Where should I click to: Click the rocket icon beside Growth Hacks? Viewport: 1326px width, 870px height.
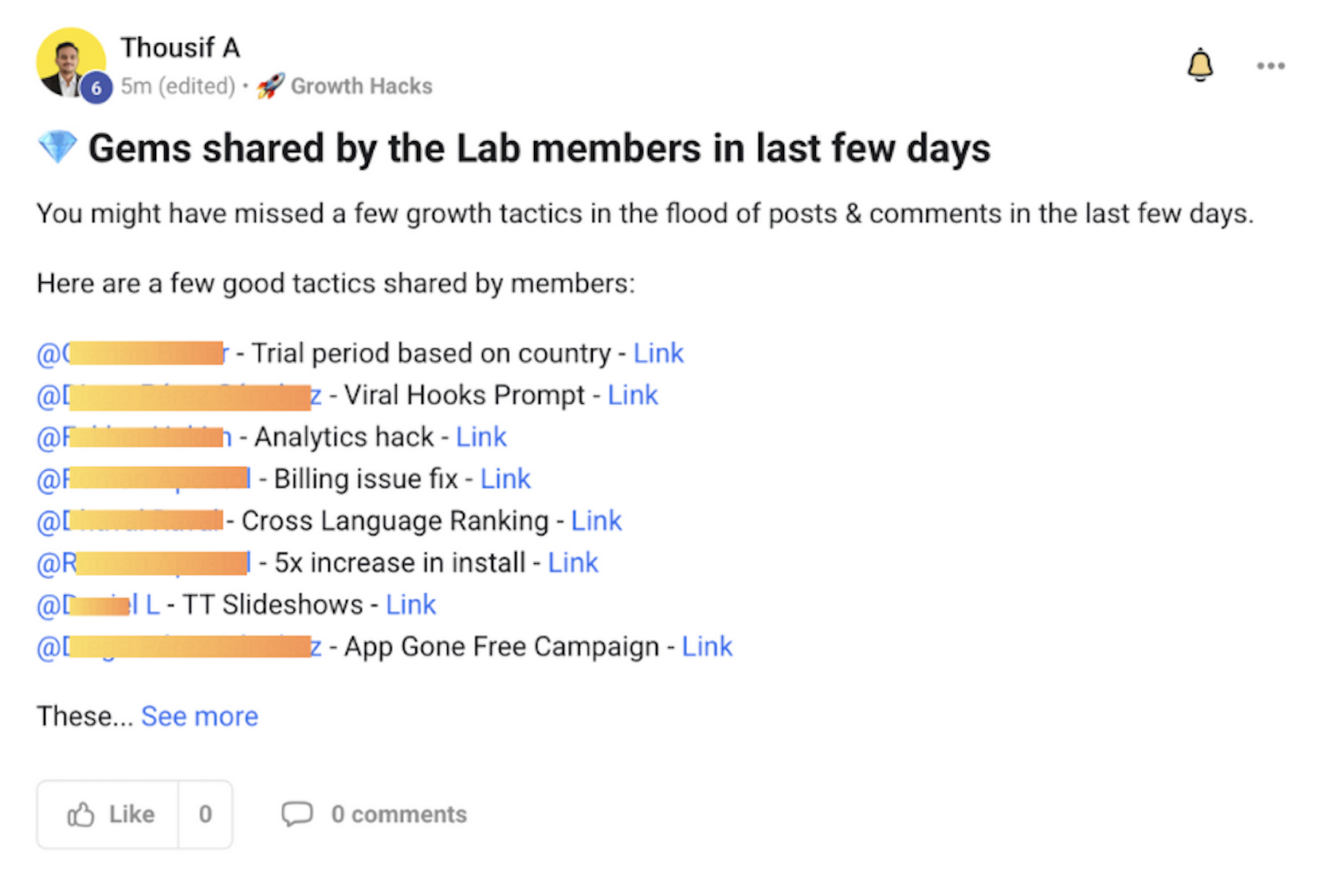point(269,85)
